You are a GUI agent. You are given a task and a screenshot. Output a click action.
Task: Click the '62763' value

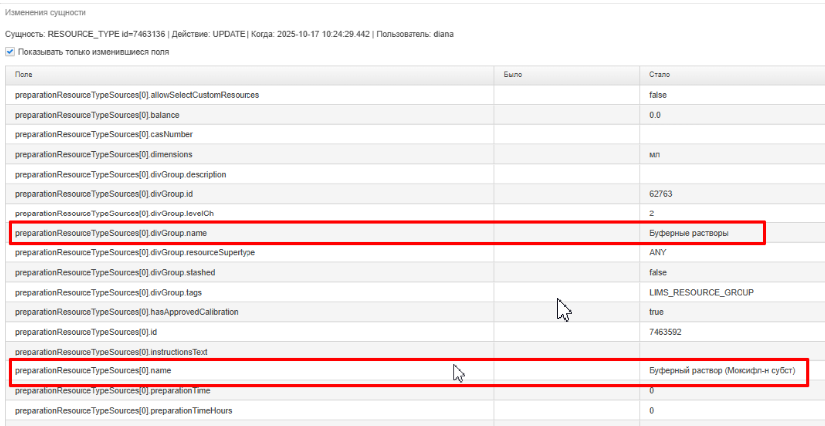[661, 194]
